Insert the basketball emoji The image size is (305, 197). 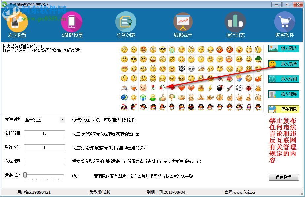coord(248,78)
